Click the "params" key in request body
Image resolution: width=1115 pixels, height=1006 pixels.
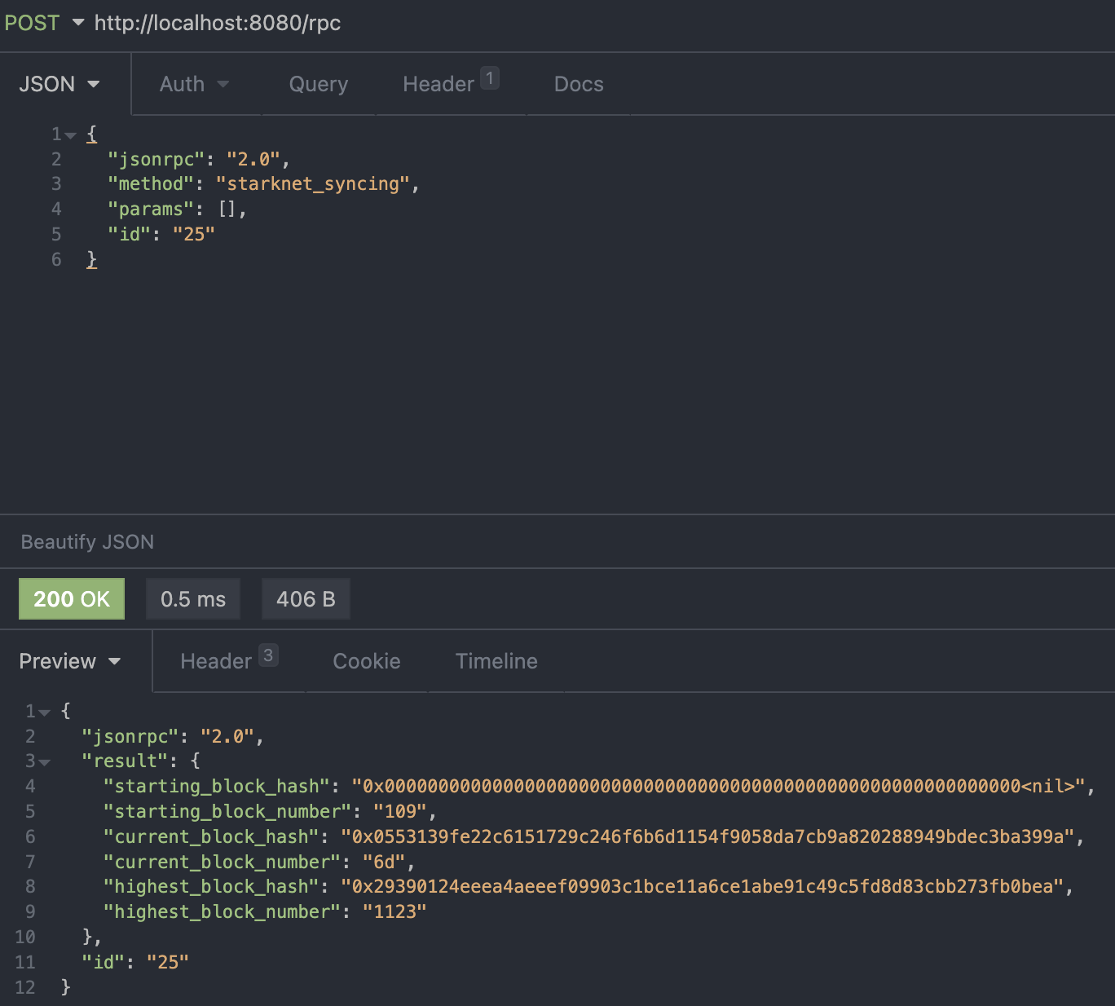151,210
